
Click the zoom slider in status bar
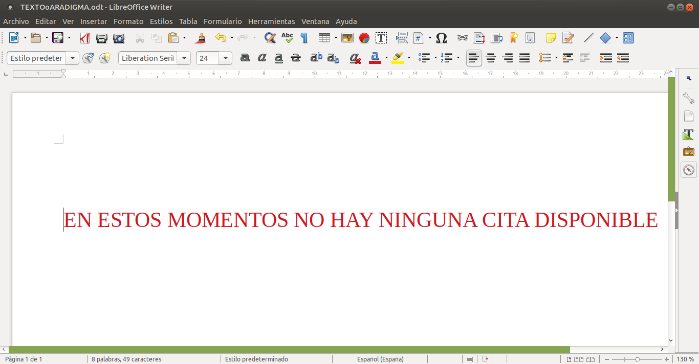coord(637,359)
